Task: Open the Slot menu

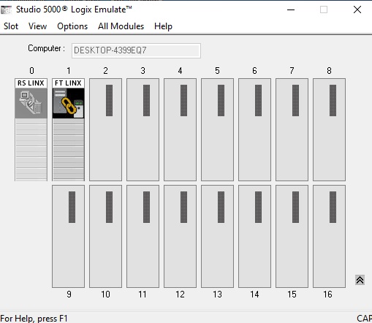Action: coord(11,26)
